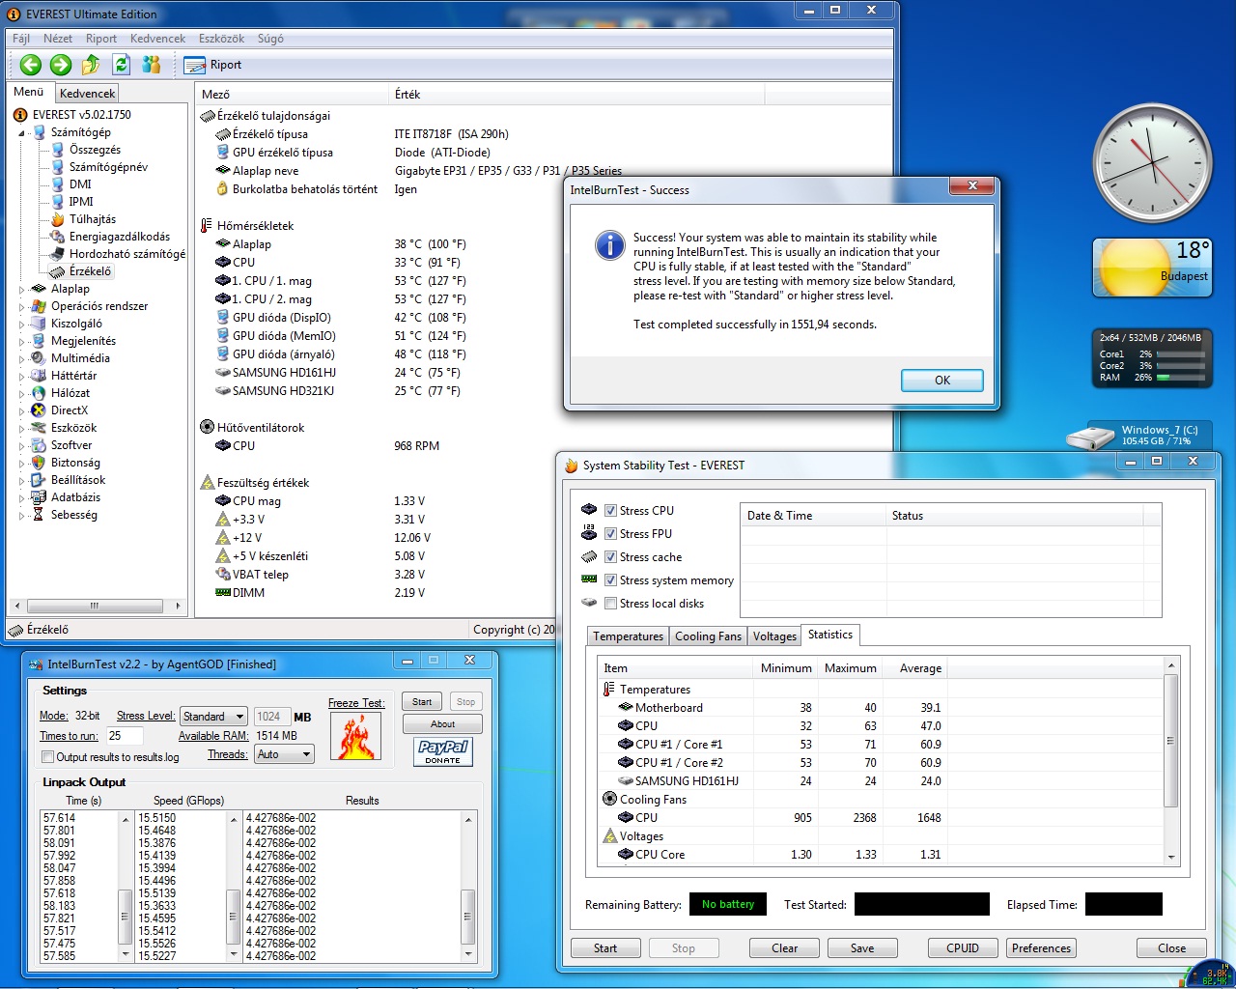Click the IntelBurnTest Freeze Test flame image

coord(356,736)
